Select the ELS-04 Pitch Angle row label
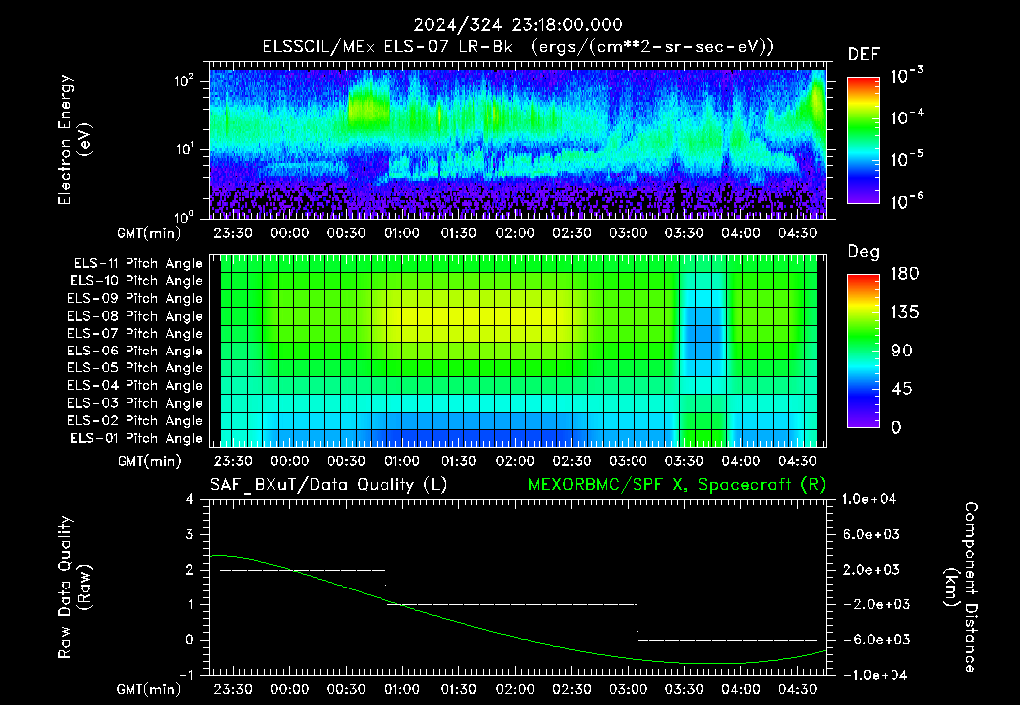This screenshot has height=705, width=1020. click(134, 385)
